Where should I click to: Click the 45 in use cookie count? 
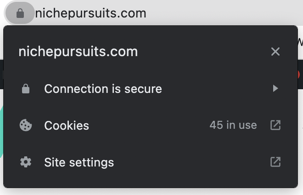[x=233, y=125]
